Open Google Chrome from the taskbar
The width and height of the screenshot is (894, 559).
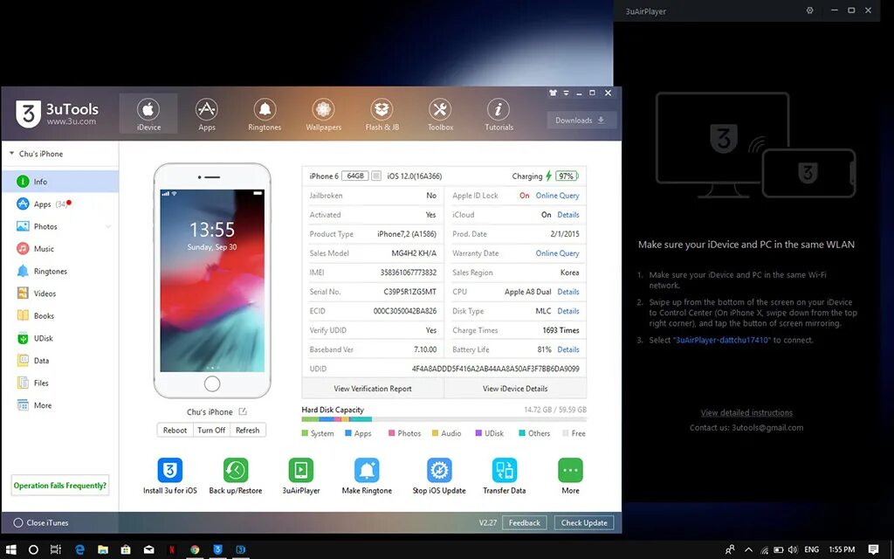tap(195, 550)
